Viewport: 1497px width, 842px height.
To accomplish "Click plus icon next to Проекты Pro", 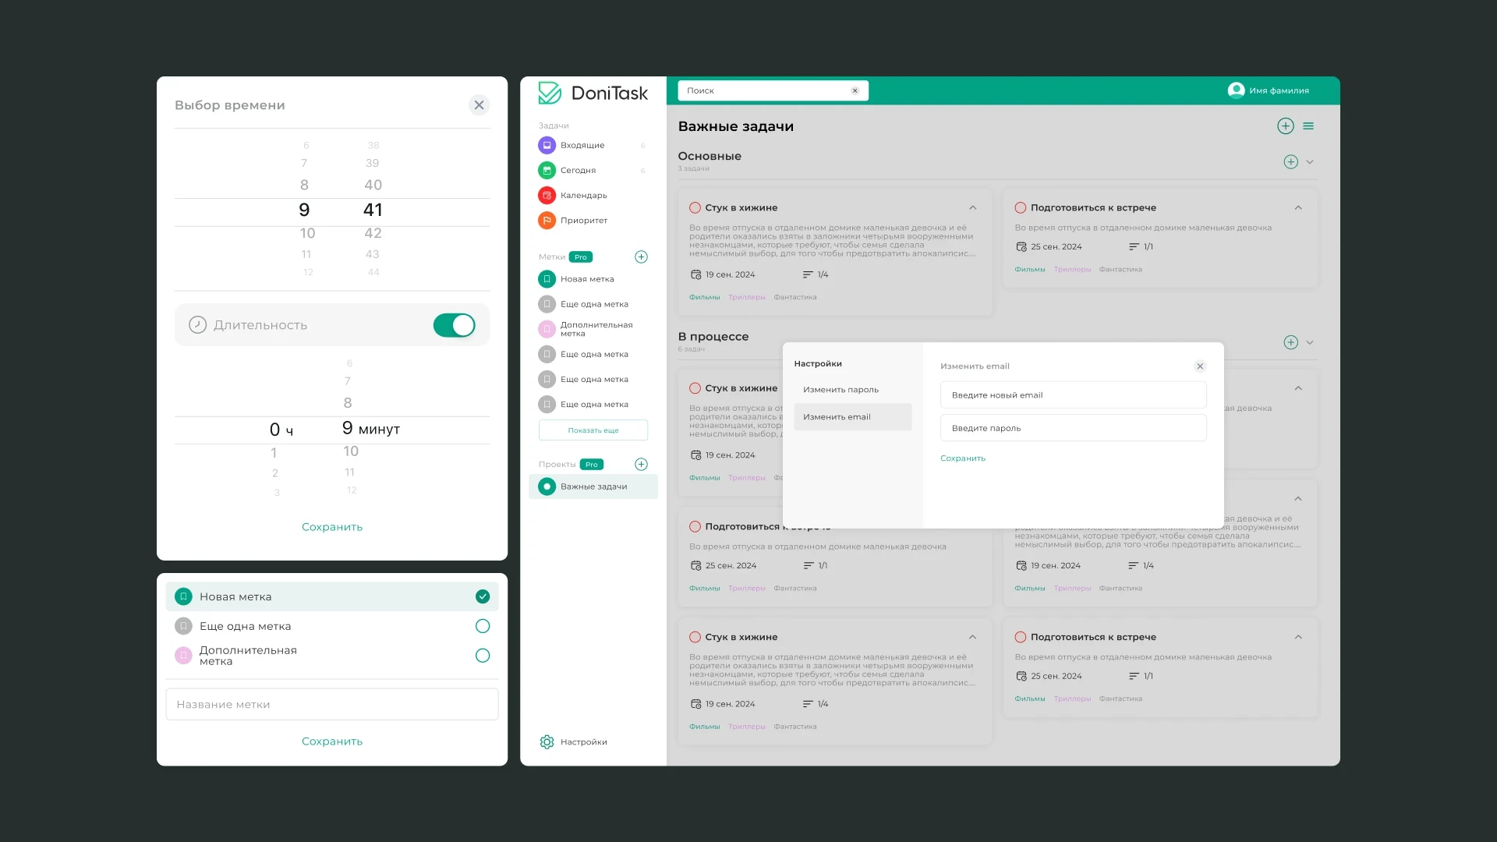I will pyautogui.click(x=641, y=464).
